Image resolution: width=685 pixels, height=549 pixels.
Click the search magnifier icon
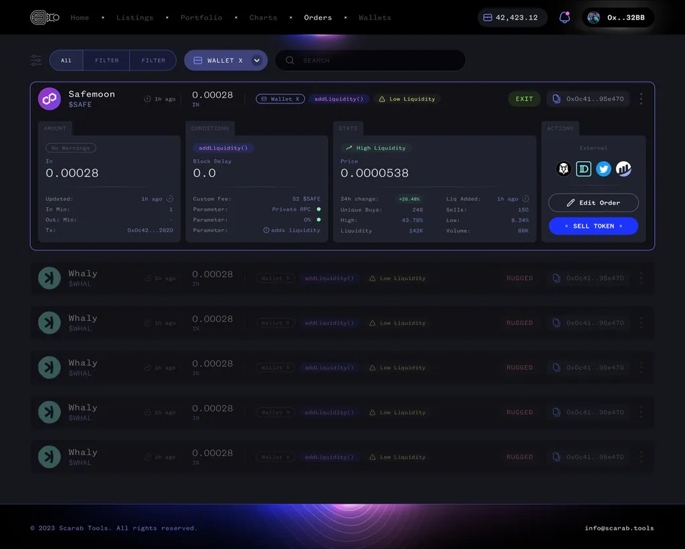pos(290,60)
